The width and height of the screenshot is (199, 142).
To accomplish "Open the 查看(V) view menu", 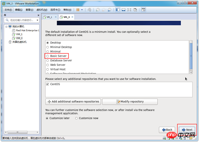I will coord(29,10).
